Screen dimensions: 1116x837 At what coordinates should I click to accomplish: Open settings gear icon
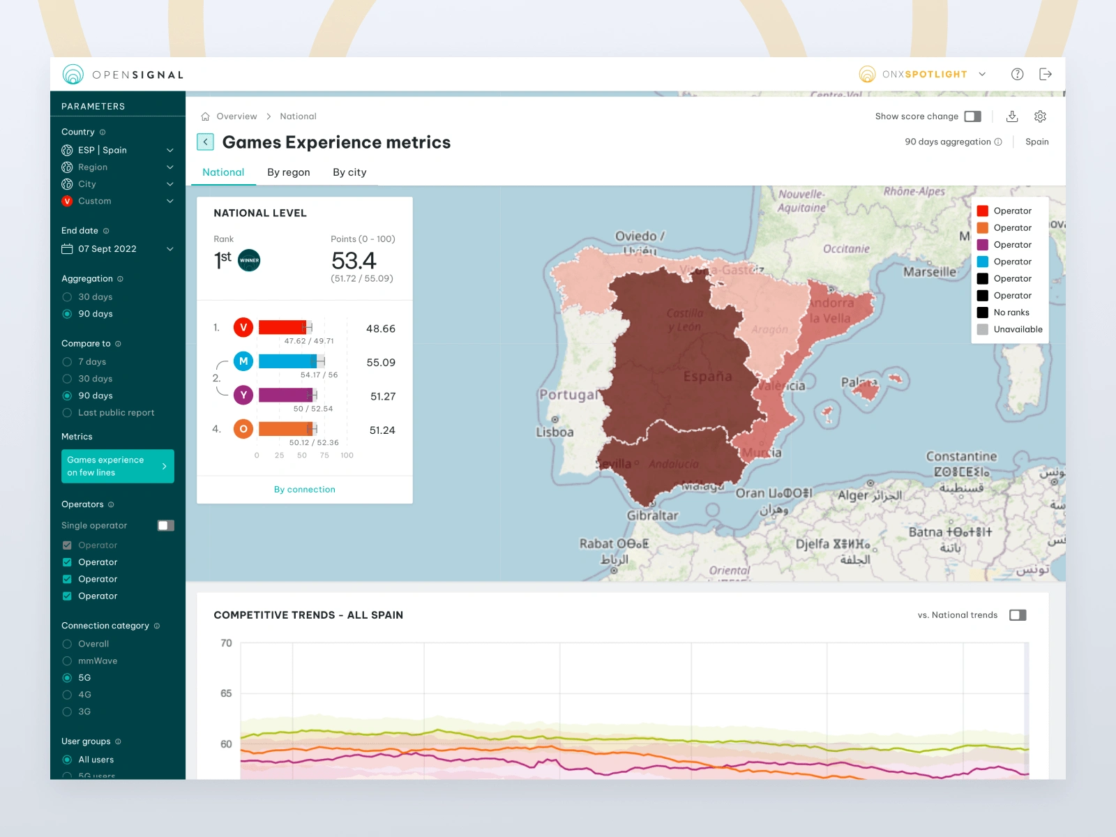pos(1040,116)
